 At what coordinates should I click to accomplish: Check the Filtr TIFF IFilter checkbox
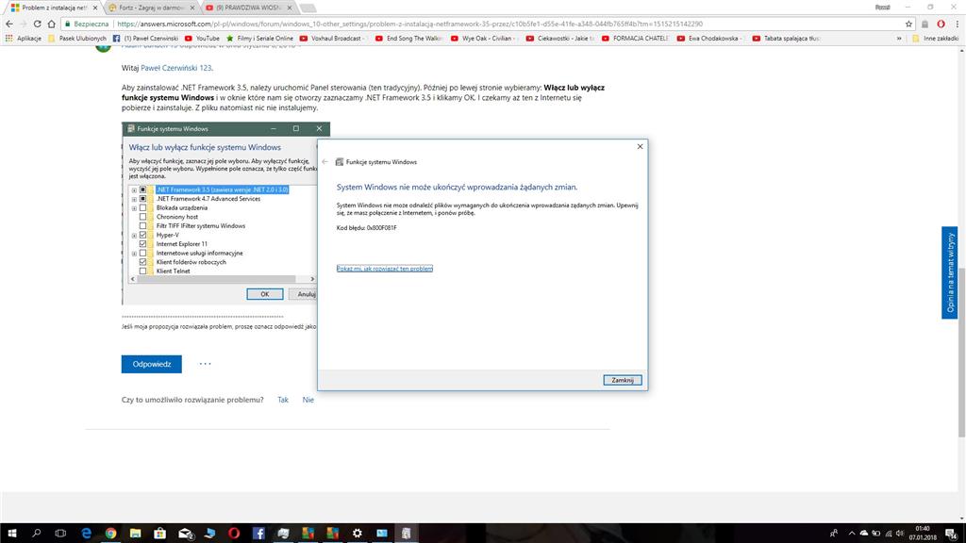pyautogui.click(x=143, y=226)
